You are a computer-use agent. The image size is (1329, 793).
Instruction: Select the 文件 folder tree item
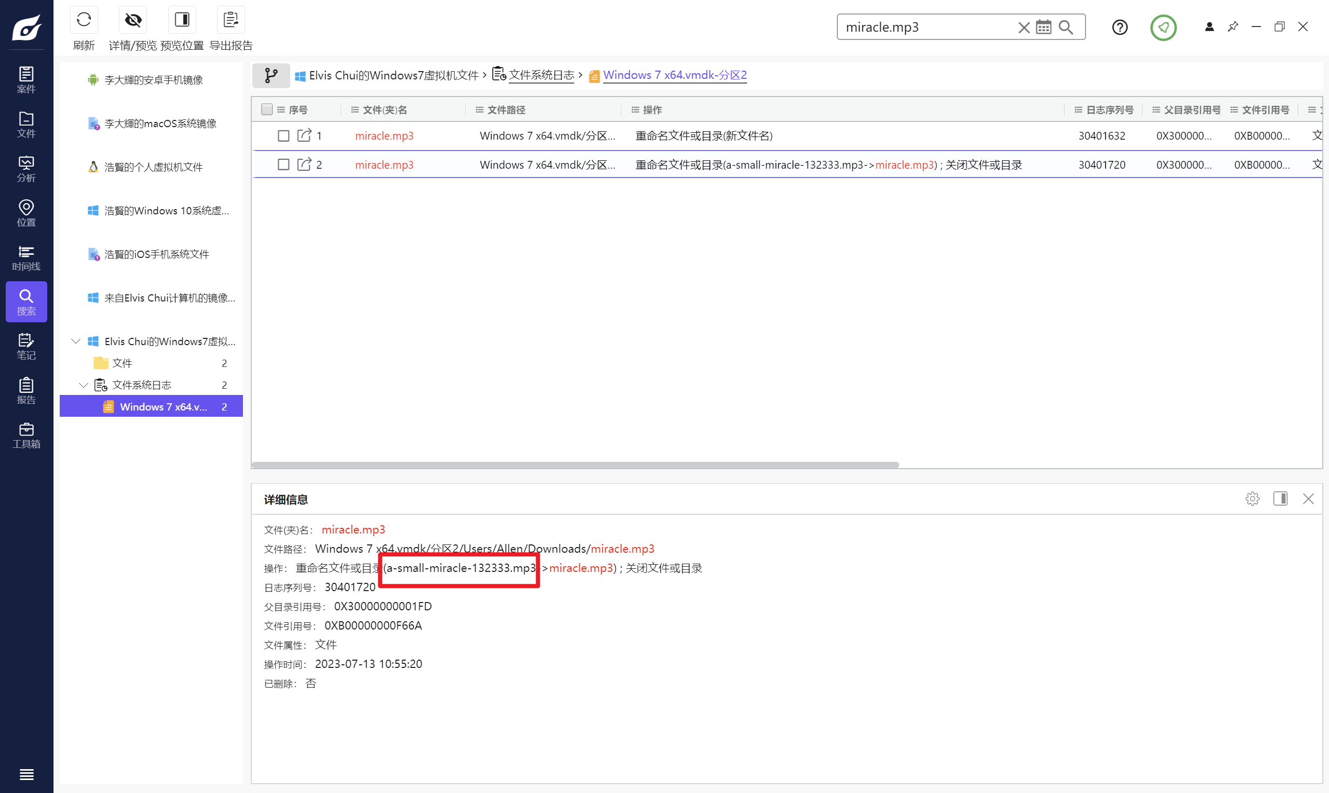click(x=122, y=363)
